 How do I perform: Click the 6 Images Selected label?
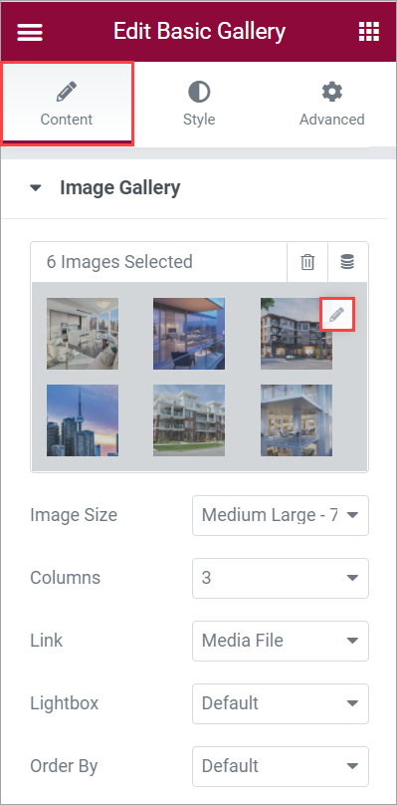tap(119, 262)
